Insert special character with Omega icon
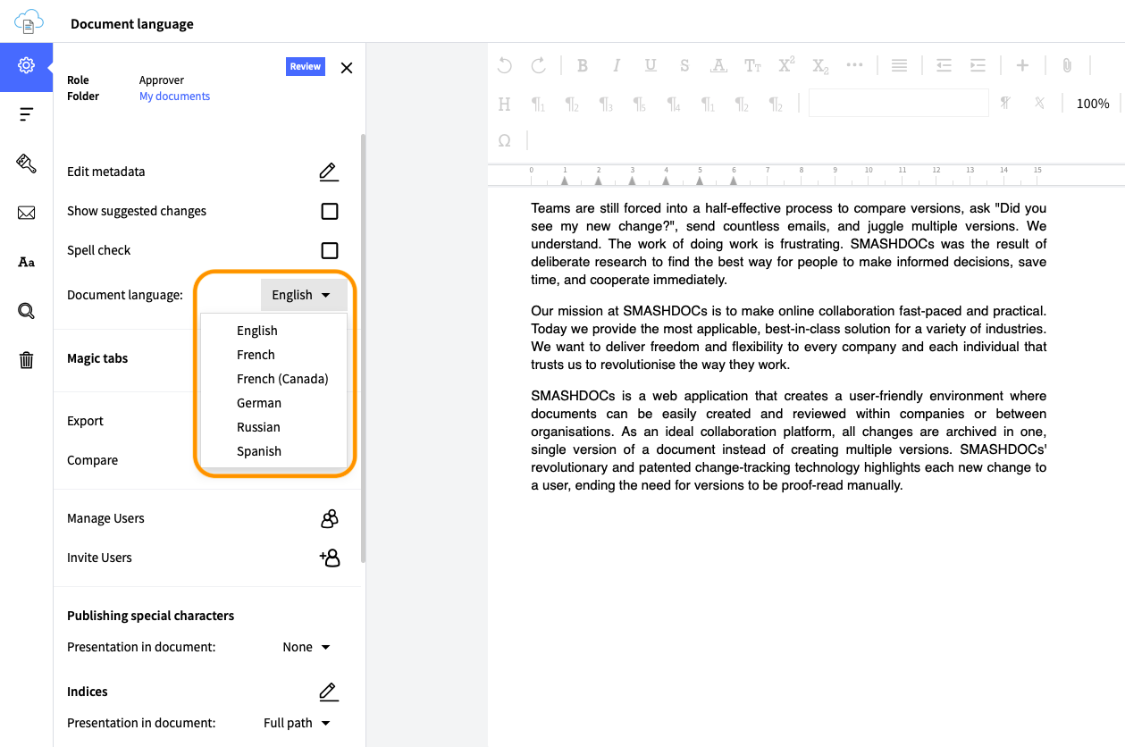Image resolution: width=1125 pixels, height=747 pixels. [x=505, y=141]
